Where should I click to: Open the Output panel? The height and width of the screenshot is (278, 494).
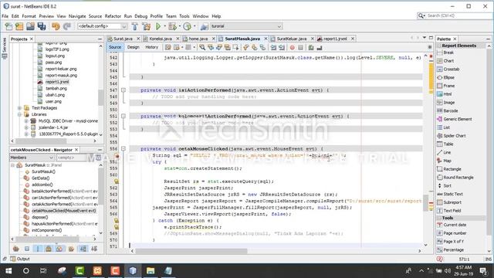click(x=20, y=259)
